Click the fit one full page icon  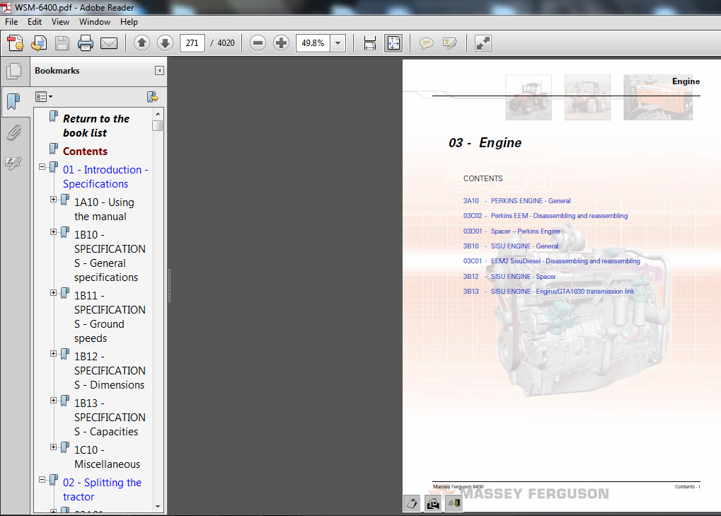click(x=393, y=43)
